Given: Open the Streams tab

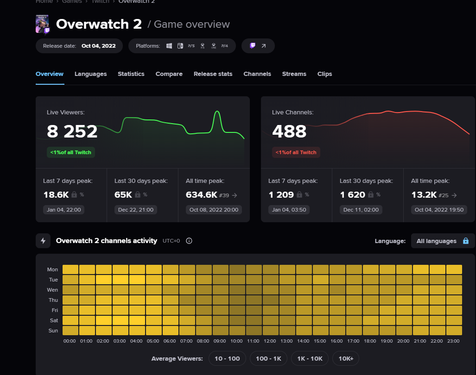Looking at the screenshot, I should point(294,74).
